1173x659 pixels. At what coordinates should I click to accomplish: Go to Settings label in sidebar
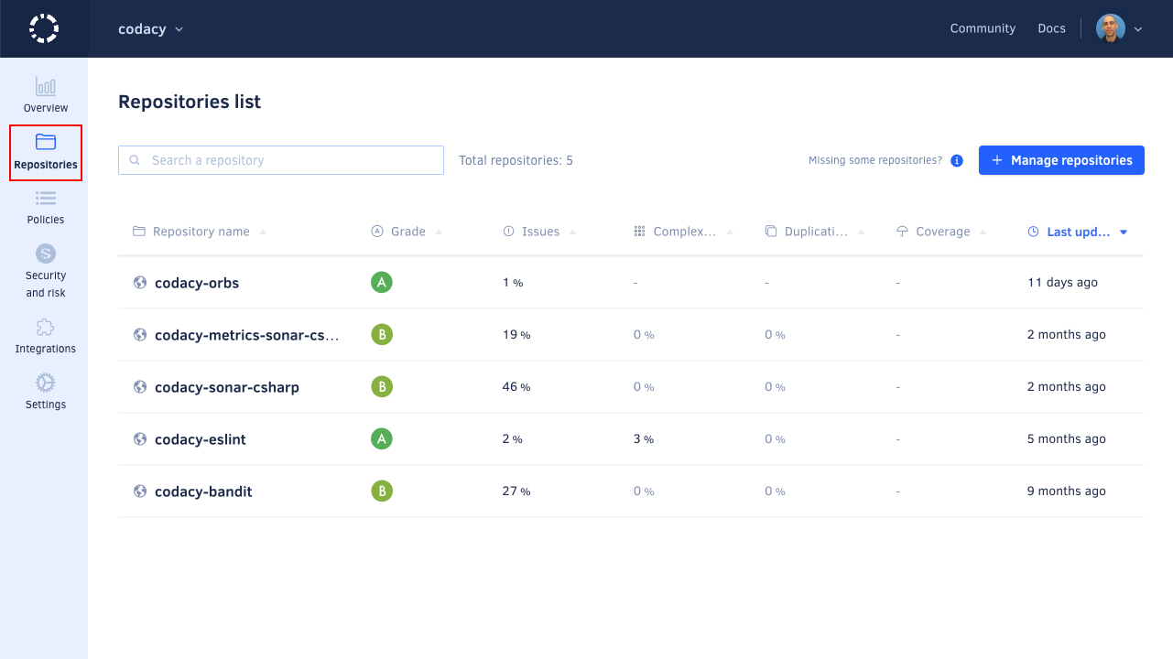pos(46,405)
